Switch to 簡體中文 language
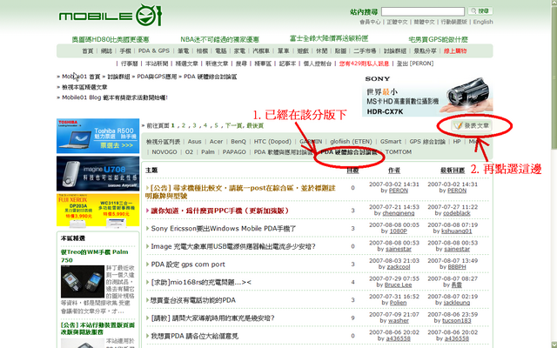557x348 pixels. click(x=424, y=22)
